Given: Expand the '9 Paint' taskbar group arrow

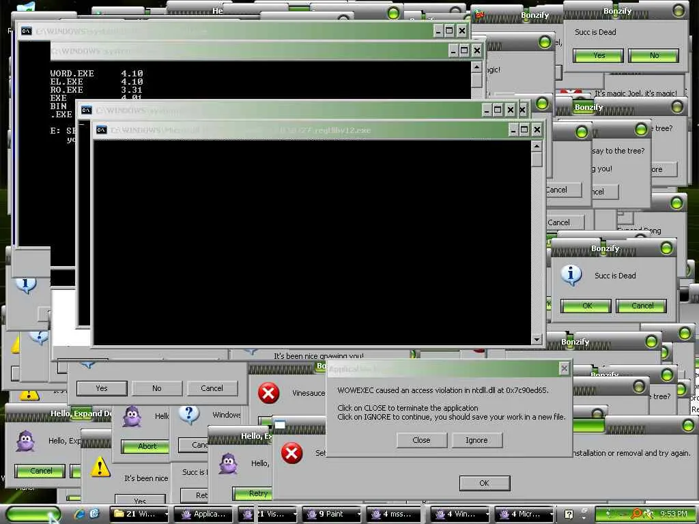Looking at the screenshot, I should (x=358, y=514).
